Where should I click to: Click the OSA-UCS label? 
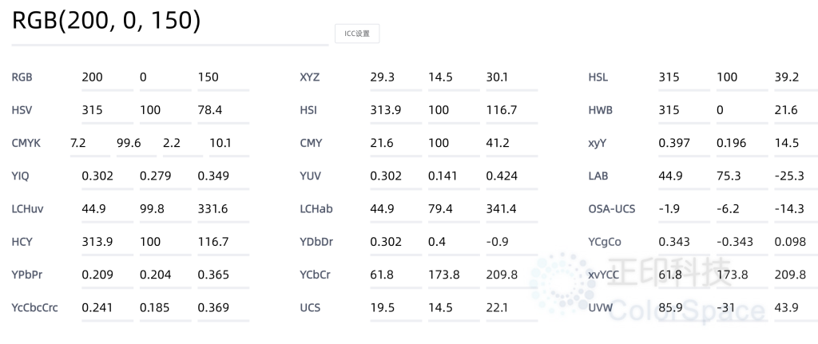click(612, 209)
